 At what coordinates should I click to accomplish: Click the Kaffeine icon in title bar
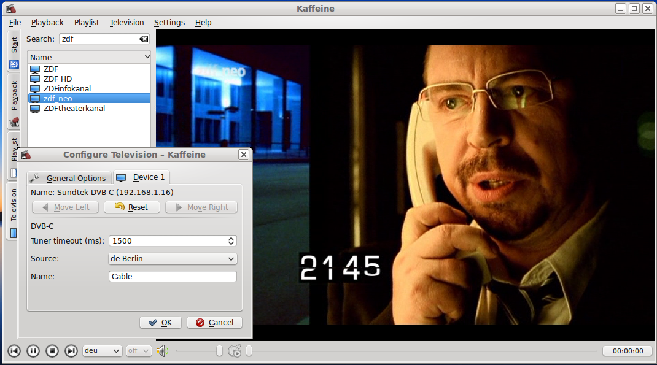click(11, 9)
